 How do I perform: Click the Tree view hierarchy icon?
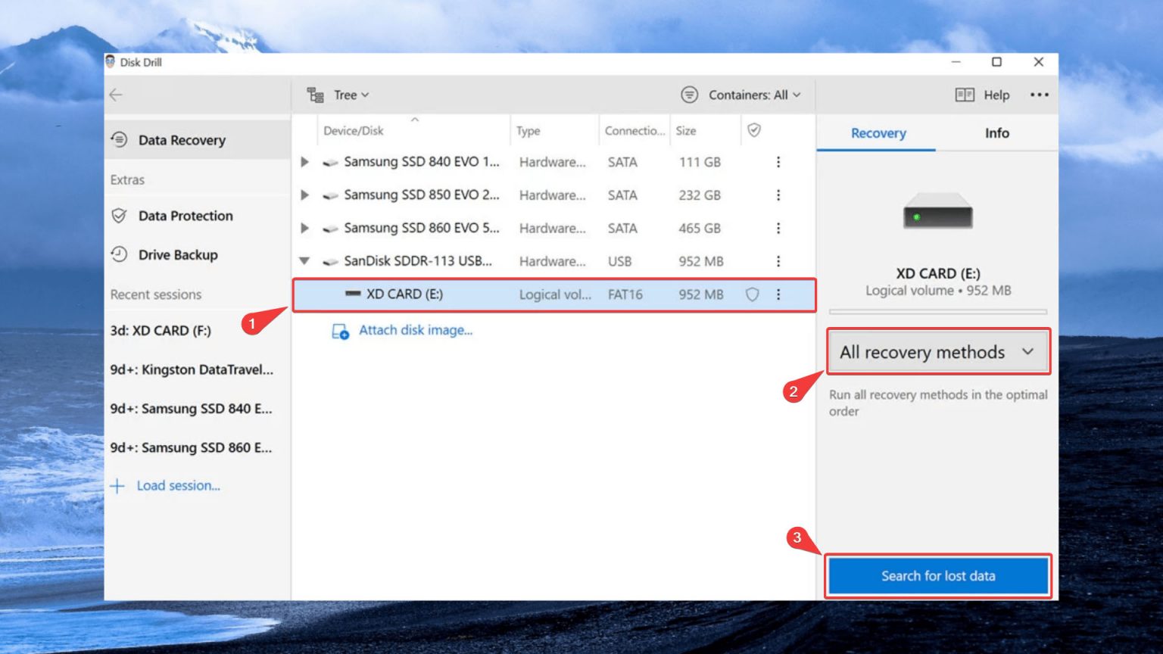(x=315, y=95)
